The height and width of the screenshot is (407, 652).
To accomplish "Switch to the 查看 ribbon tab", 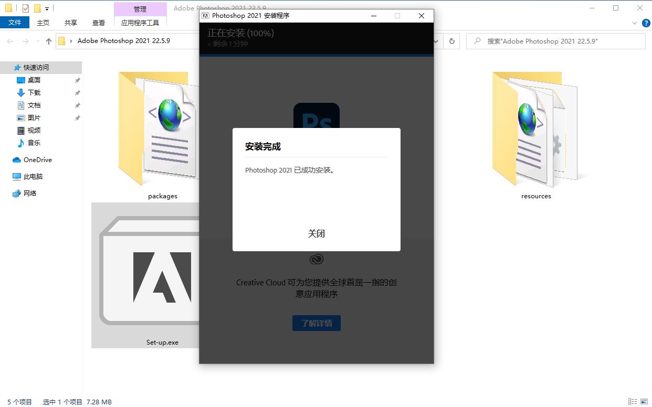I will click(x=99, y=23).
